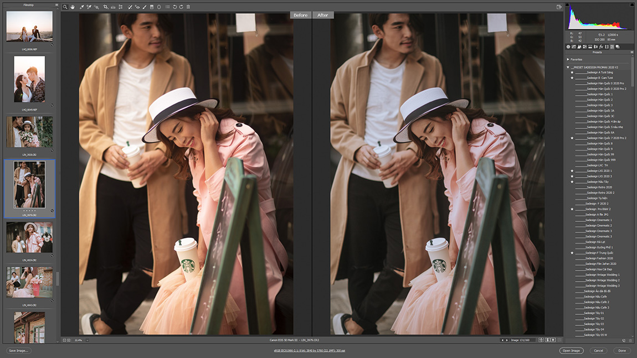
Task: Click the Open Image button
Action: coord(571,351)
